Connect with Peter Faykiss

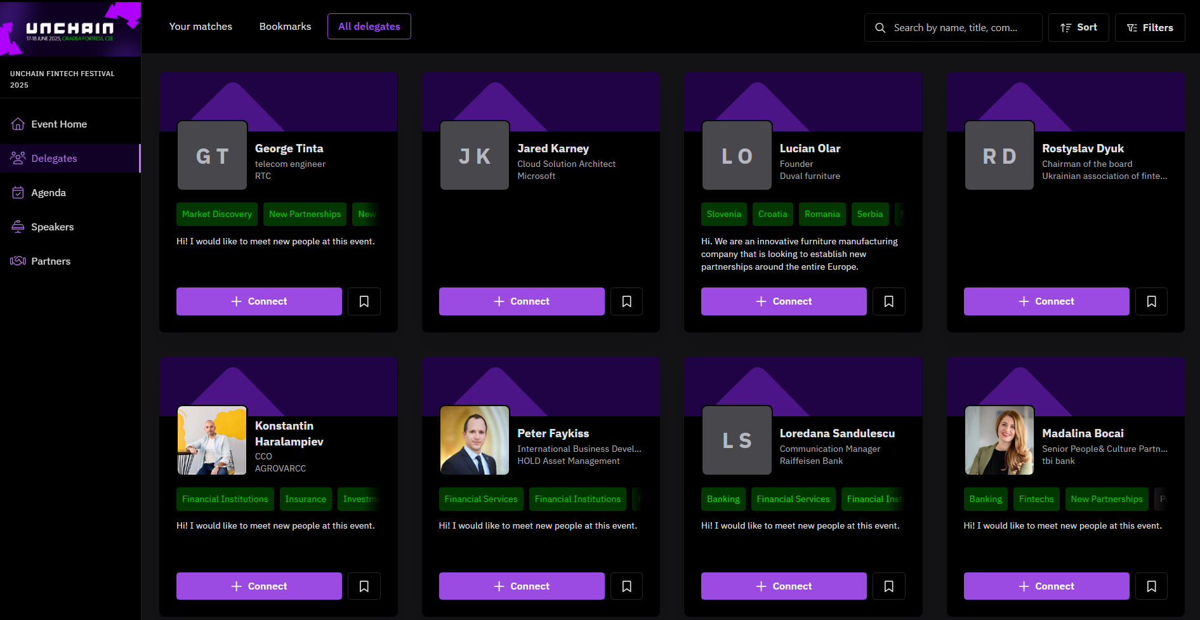point(522,586)
